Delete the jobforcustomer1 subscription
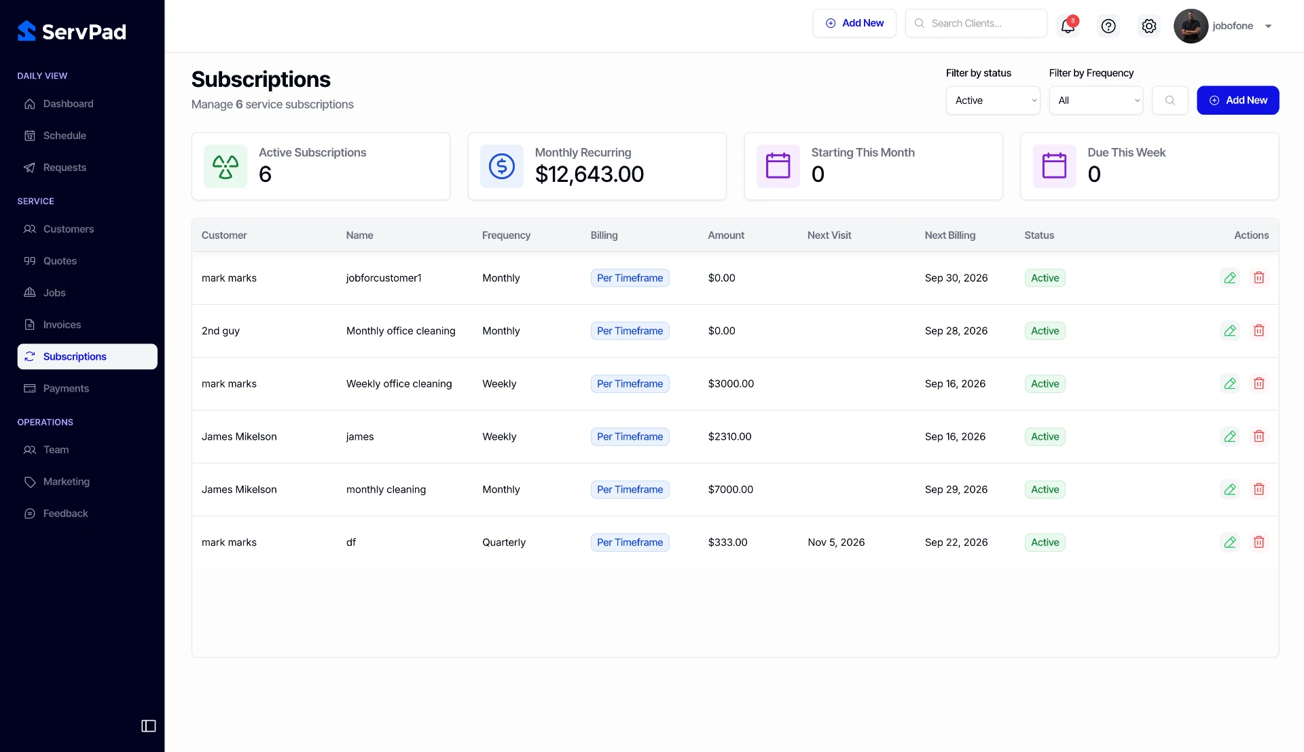This screenshot has height=752, width=1304. (1258, 278)
